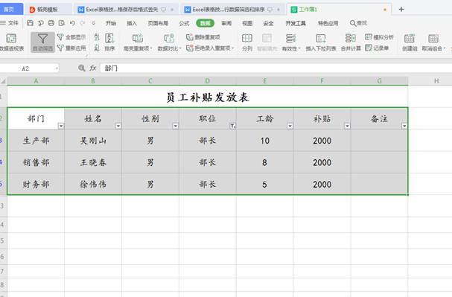Viewport: 452px width, 297px height.
Task: Open a new document tab with plus button
Action: pos(401,9)
